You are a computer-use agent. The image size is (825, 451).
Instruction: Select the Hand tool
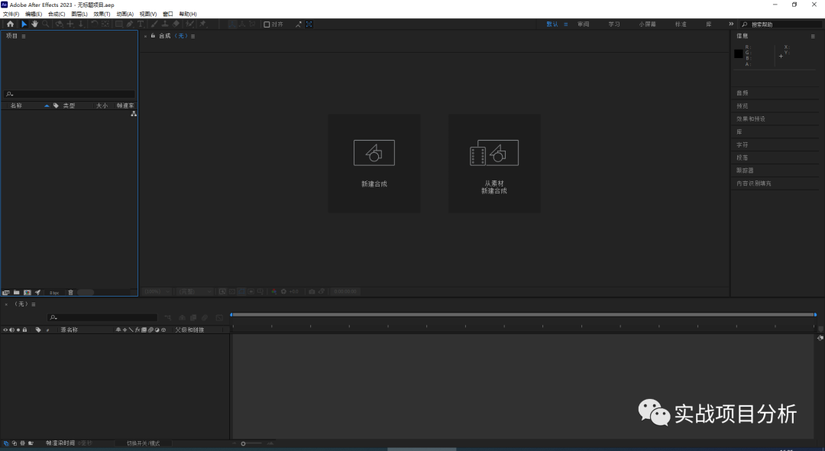[34, 24]
